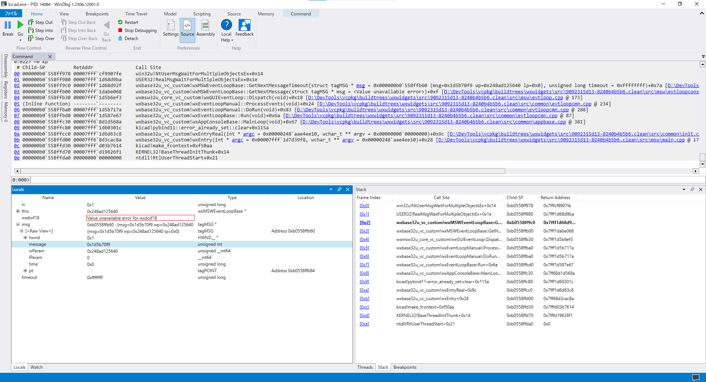
Task: Restart the debugging session
Action: pyautogui.click(x=128, y=22)
